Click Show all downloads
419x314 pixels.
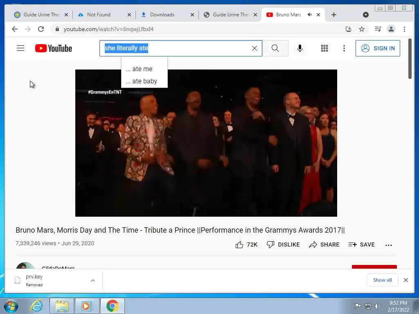[383, 280]
